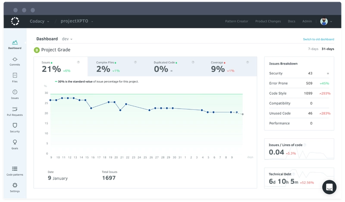345x202 pixels.
Task: Open Admin in the top bar
Action: 307,22
